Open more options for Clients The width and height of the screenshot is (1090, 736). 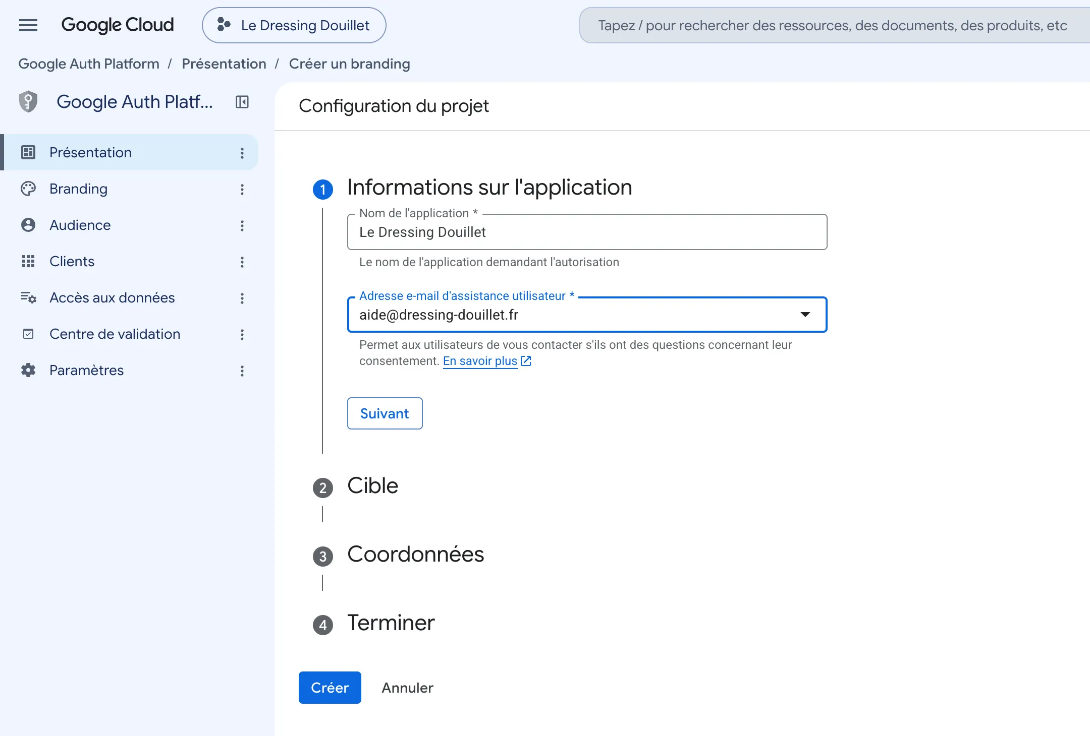(x=242, y=262)
